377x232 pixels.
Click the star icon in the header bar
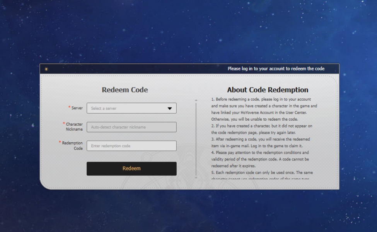point(46,68)
